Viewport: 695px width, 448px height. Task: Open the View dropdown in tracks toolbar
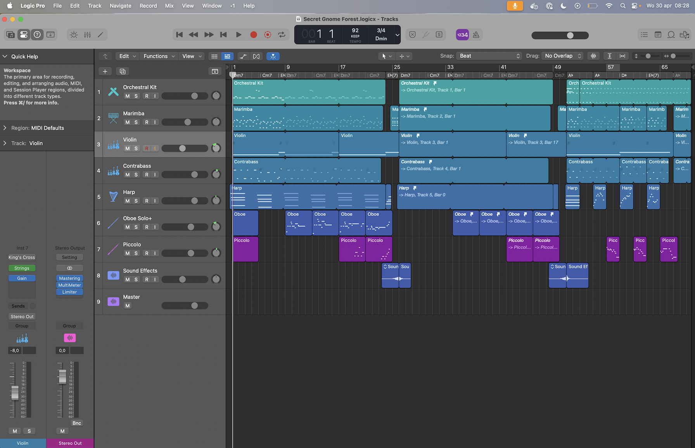tap(192, 56)
